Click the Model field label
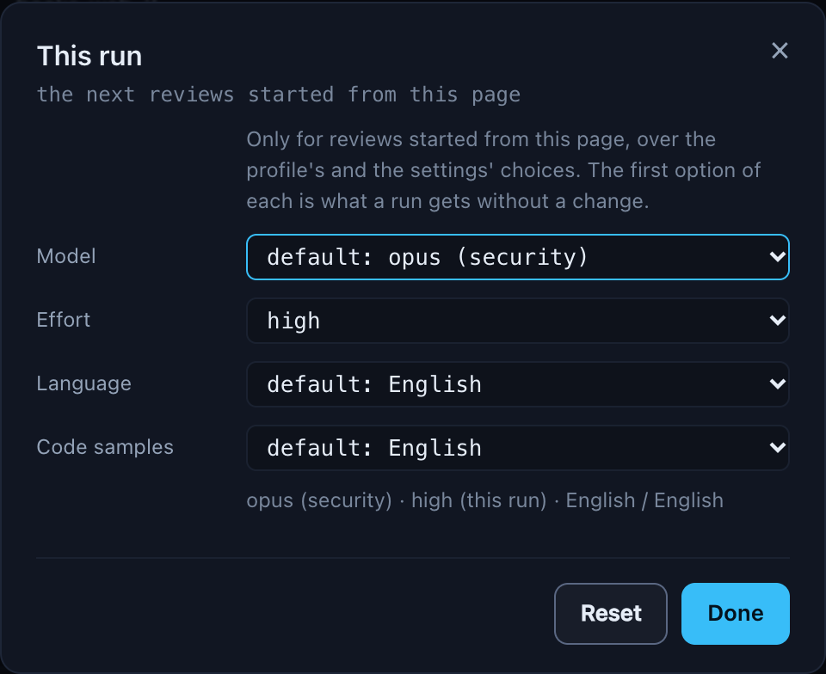 66,256
